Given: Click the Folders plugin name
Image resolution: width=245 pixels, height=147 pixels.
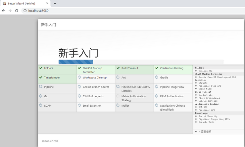Looking at the screenshot, I should point(48,68).
